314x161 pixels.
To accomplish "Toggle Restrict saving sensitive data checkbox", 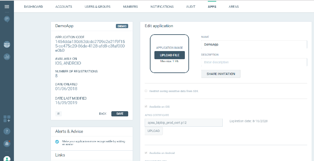I will [146, 91].
